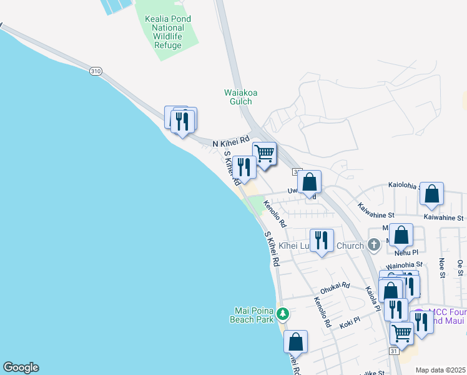Select the shopping bag marker in Wainohia St cluster

(390, 291)
